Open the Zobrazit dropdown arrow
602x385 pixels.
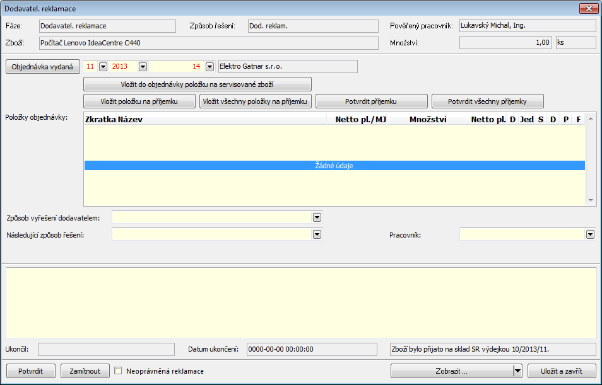[x=518, y=371]
